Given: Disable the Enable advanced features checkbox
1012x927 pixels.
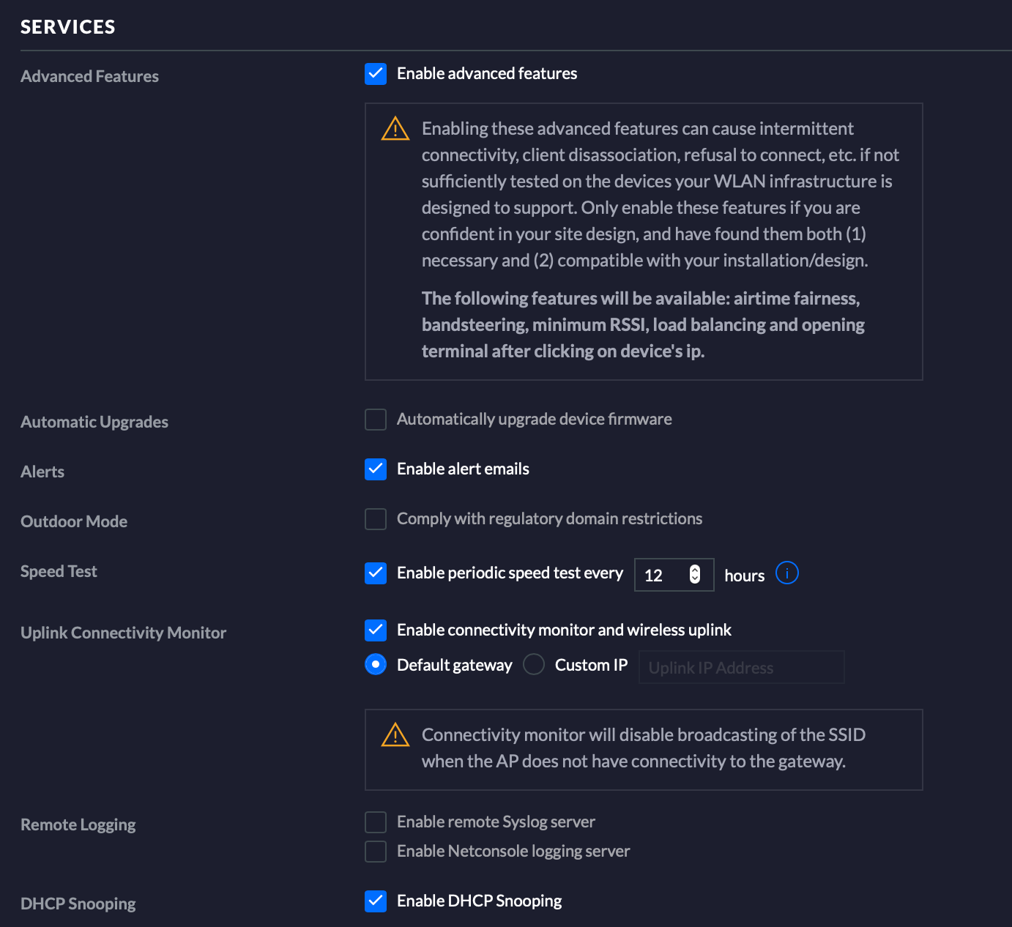Looking at the screenshot, I should pos(376,74).
